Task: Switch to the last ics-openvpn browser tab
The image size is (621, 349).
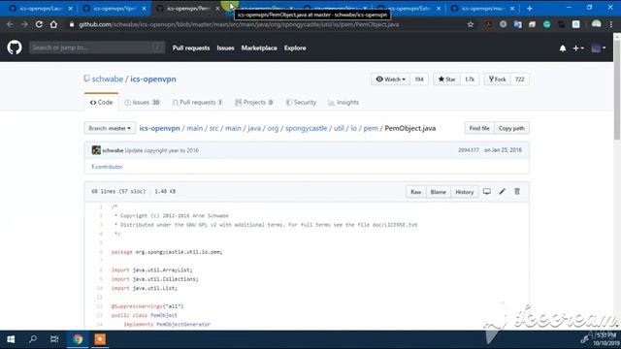Action: click(x=482, y=9)
